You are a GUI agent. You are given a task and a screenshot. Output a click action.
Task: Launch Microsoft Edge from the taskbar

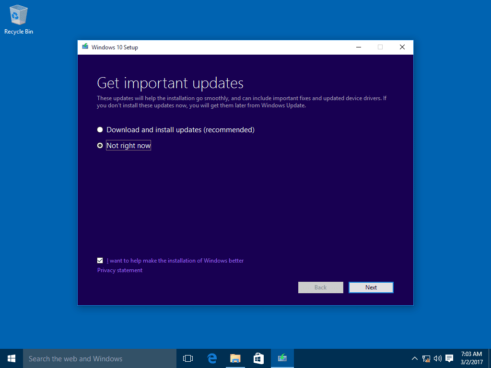[211, 358]
